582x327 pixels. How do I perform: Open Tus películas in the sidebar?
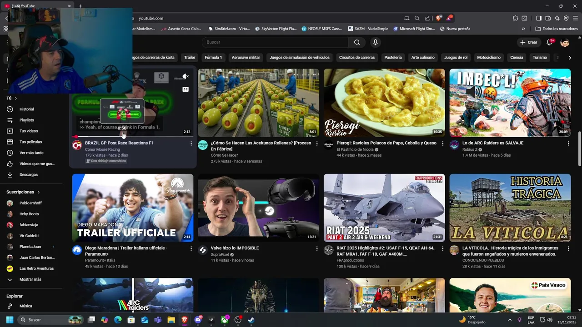tap(31, 142)
